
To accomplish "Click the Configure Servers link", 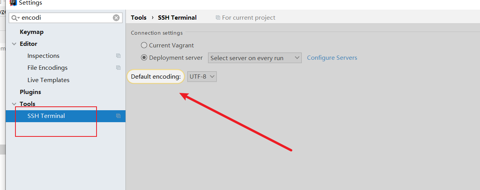I will (x=332, y=58).
